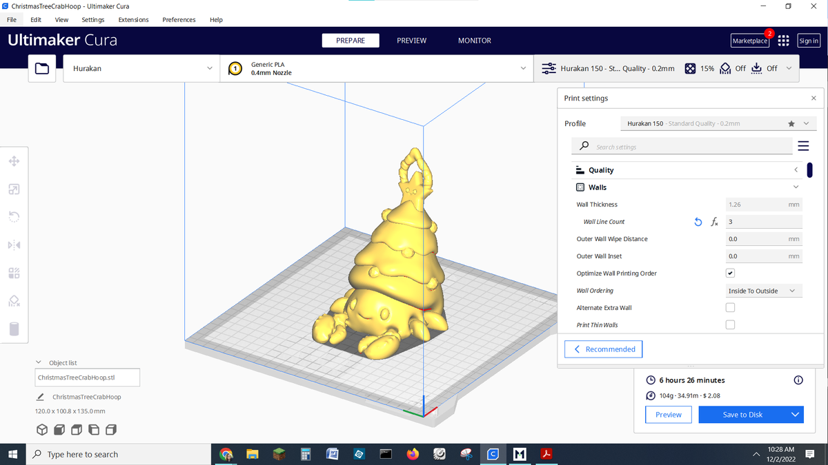Image resolution: width=828 pixels, height=465 pixels.
Task: Open the Generic PLA material selector
Action: (x=376, y=68)
